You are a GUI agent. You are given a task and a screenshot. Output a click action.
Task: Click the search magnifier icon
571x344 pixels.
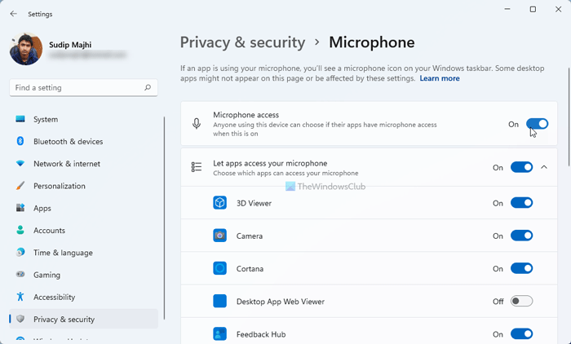click(148, 87)
